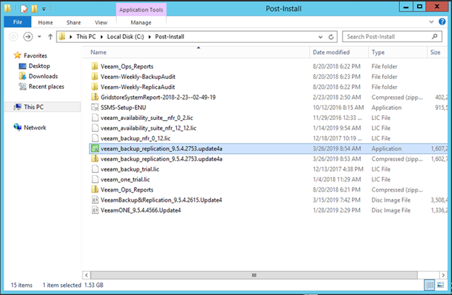452x295 pixels.
Task: Refresh the Post-Install folder view
Action: (x=331, y=37)
